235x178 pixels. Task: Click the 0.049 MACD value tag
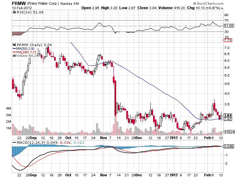coord(229,146)
